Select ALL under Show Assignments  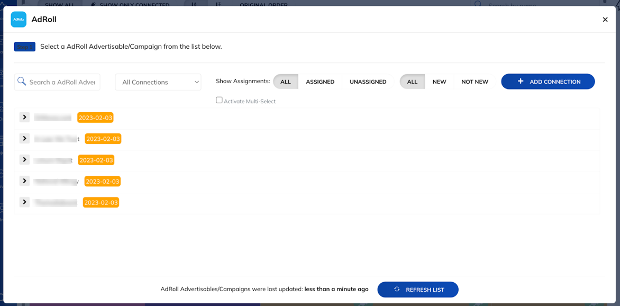286,82
